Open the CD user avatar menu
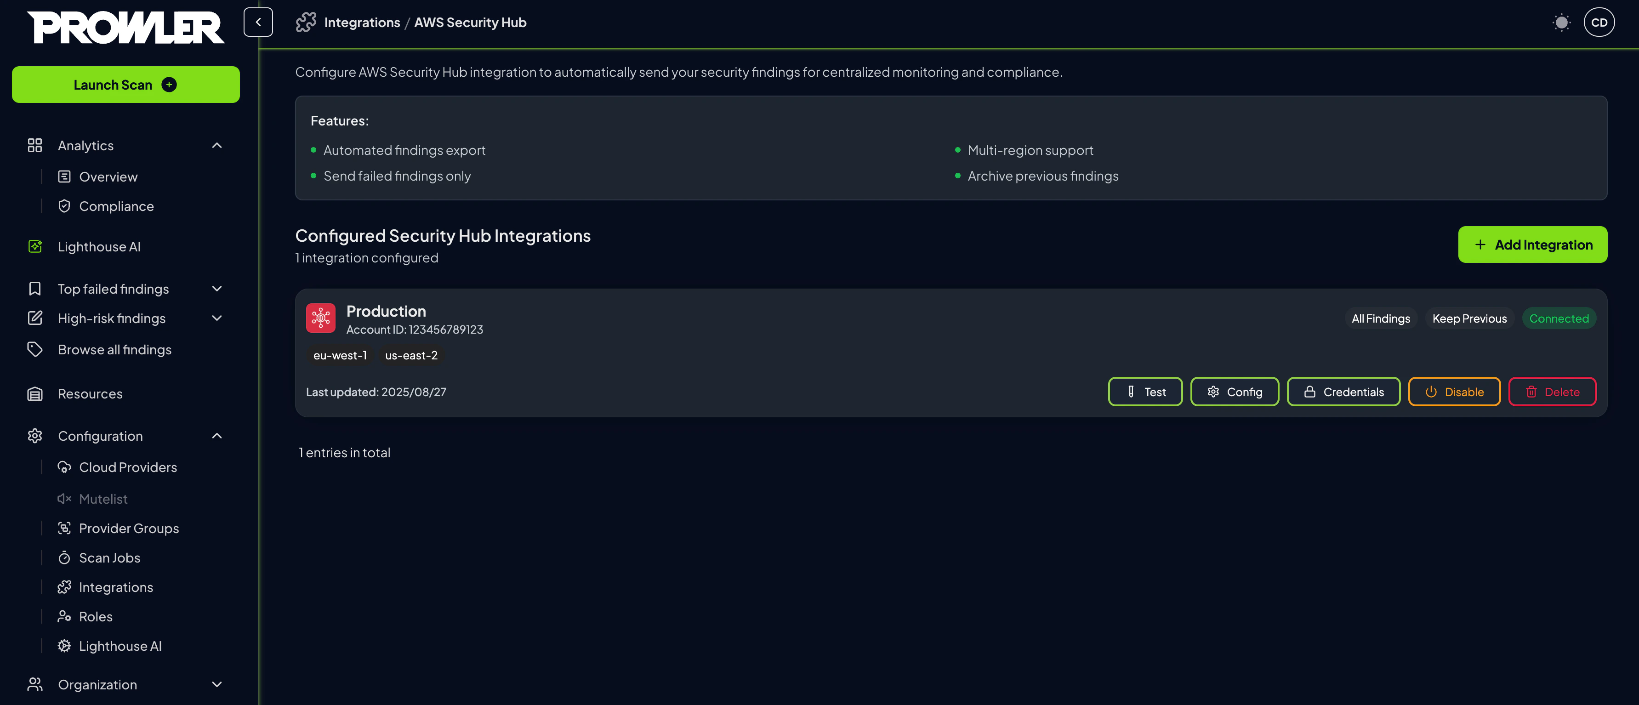 1599,22
